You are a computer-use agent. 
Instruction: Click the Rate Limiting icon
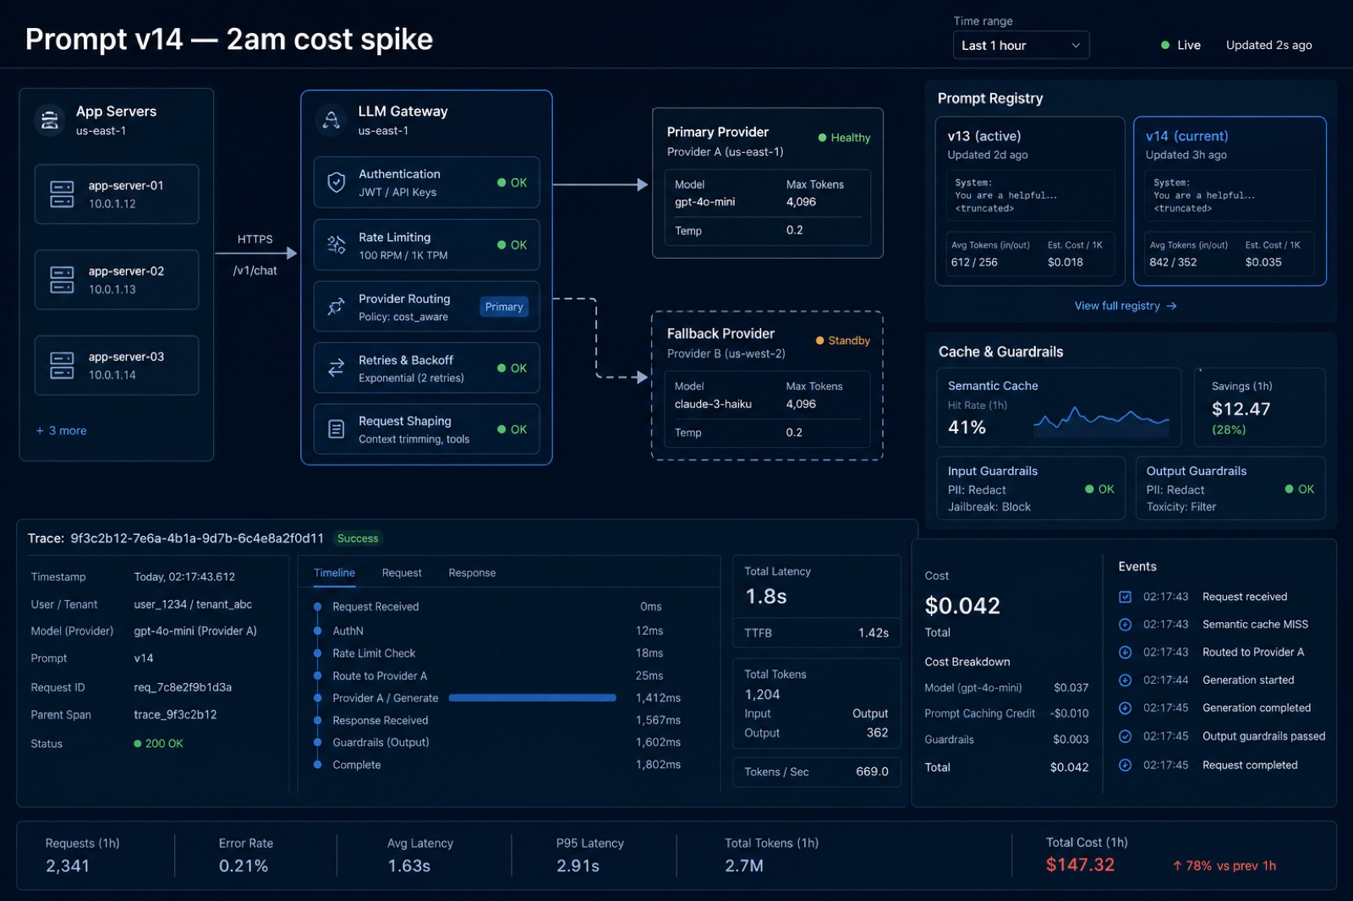[x=336, y=245]
